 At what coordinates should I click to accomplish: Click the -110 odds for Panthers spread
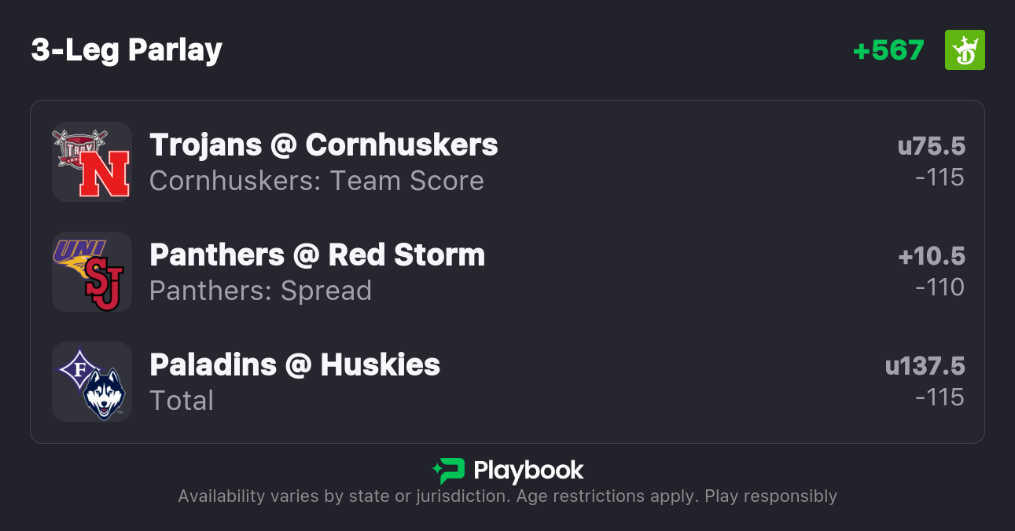pyautogui.click(x=940, y=287)
